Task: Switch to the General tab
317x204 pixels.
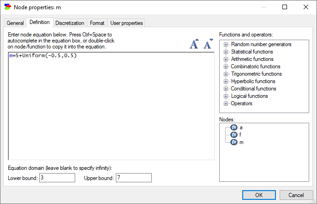Action: (15, 23)
